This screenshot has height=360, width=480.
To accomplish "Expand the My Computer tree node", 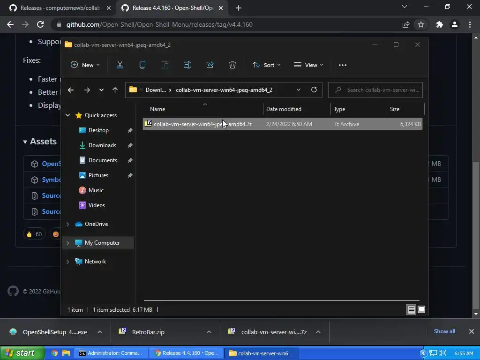I will [67, 243].
